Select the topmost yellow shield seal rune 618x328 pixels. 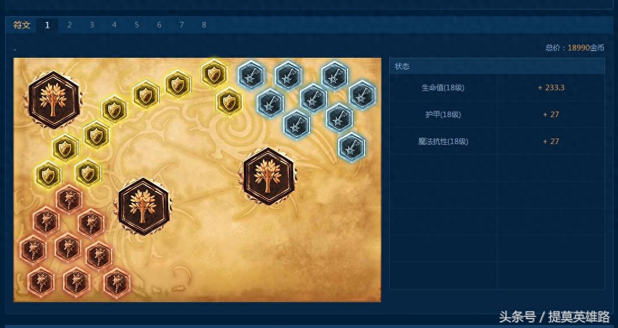[214, 73]
